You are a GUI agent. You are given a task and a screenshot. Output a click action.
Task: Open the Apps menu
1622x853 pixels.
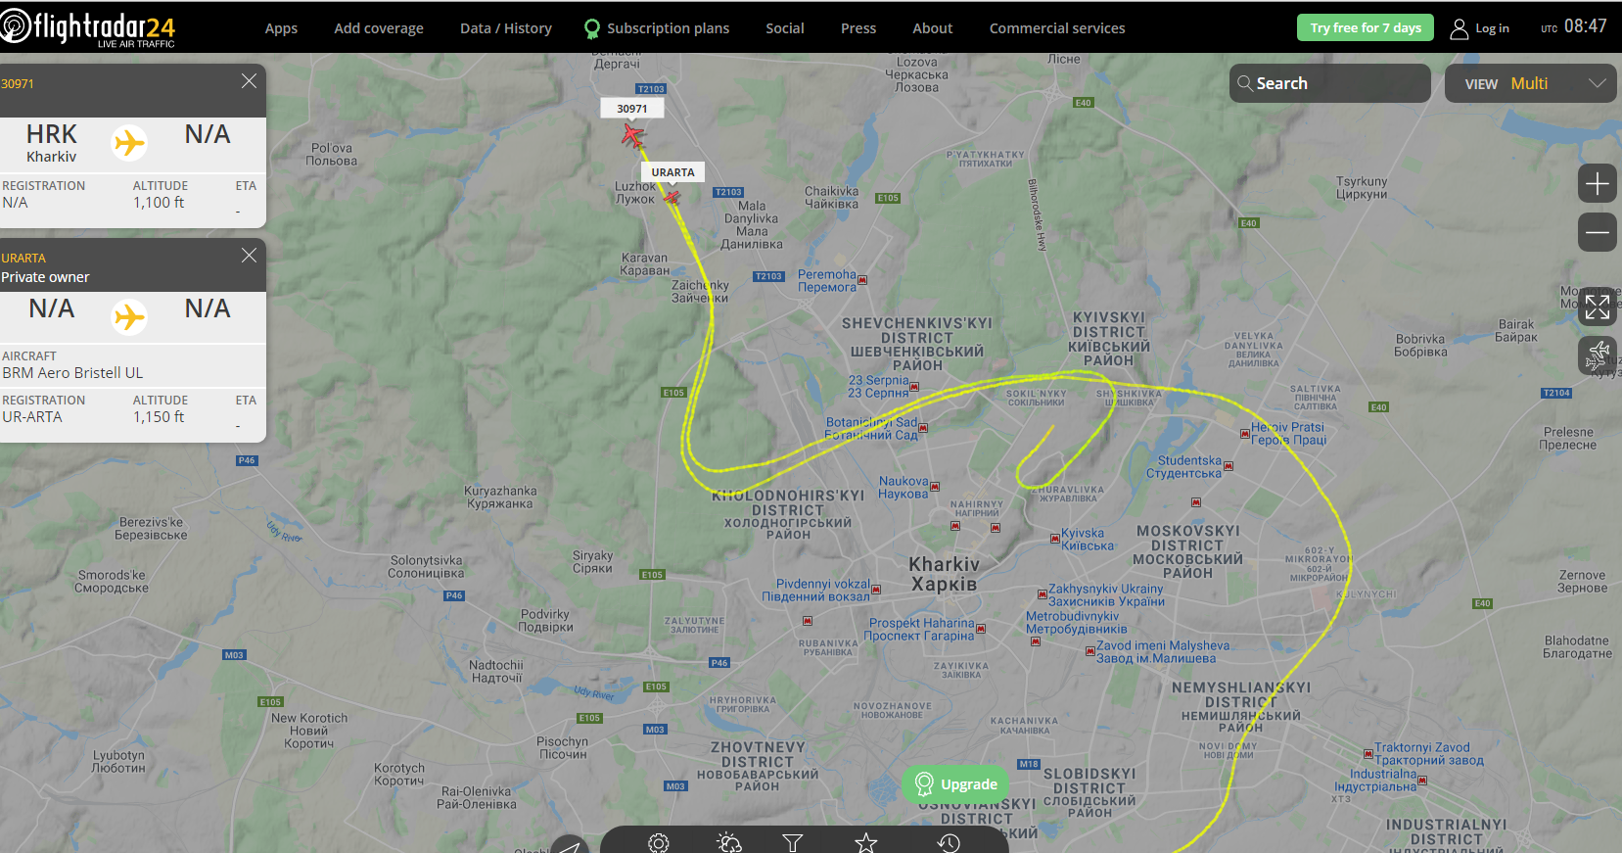281,28
